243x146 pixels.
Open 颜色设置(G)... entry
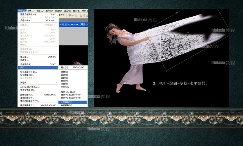(38, 95)
